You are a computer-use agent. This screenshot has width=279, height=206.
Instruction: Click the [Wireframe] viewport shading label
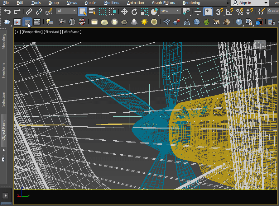[72, 32]
